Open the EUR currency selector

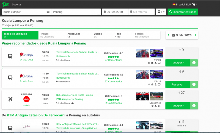pyautogui.click(x=188, y=4)
